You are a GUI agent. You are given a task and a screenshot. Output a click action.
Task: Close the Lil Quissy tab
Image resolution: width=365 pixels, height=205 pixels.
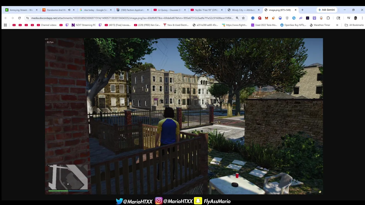coord(185,10)
